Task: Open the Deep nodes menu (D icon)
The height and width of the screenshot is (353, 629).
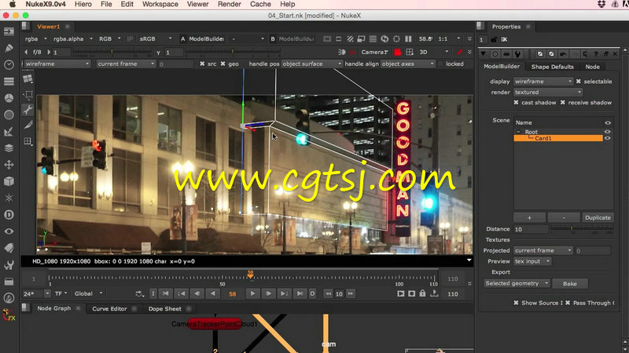Action: coord(9,215)
